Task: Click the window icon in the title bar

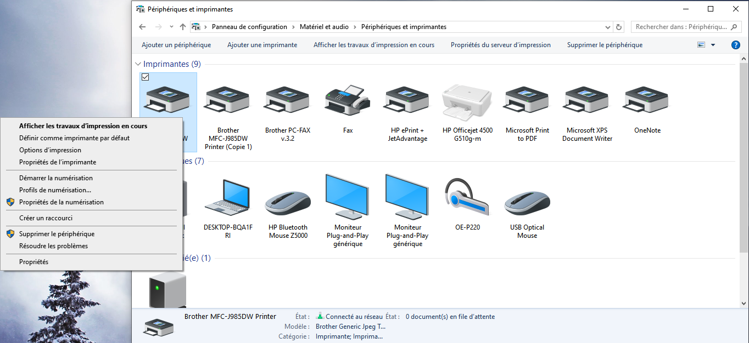Action: click(x=141, y=9)
